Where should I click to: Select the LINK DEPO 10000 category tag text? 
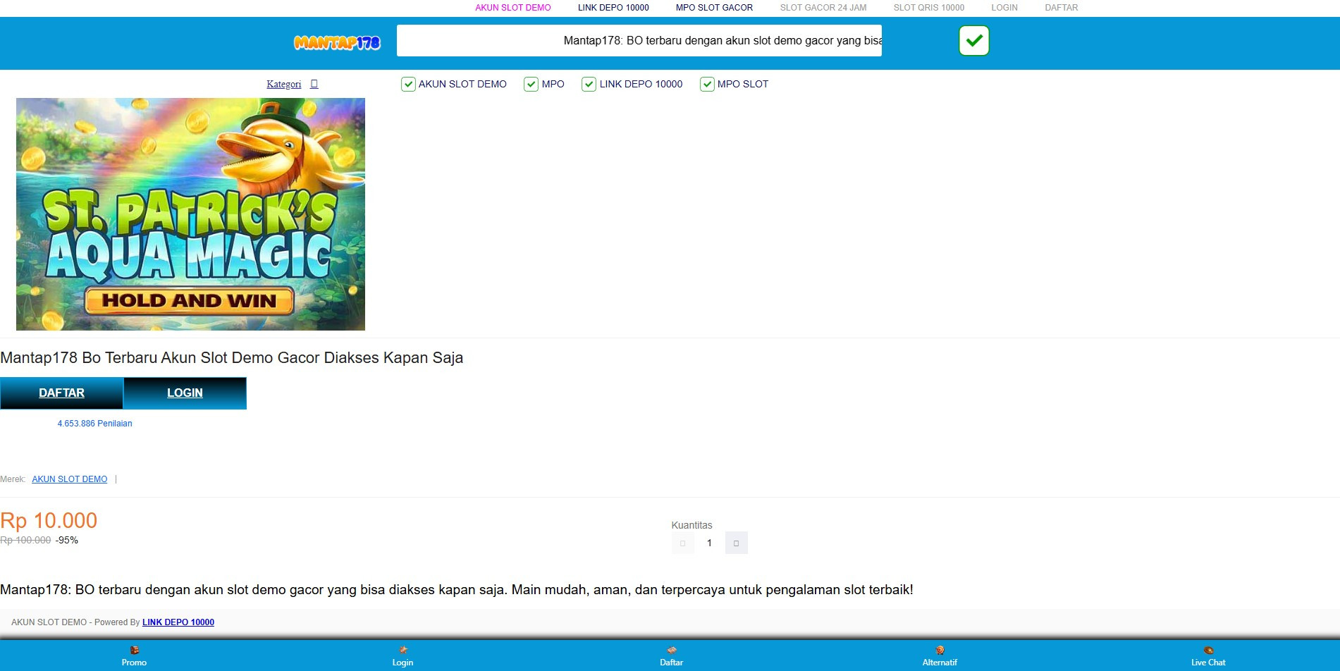[x=641, y=84]
